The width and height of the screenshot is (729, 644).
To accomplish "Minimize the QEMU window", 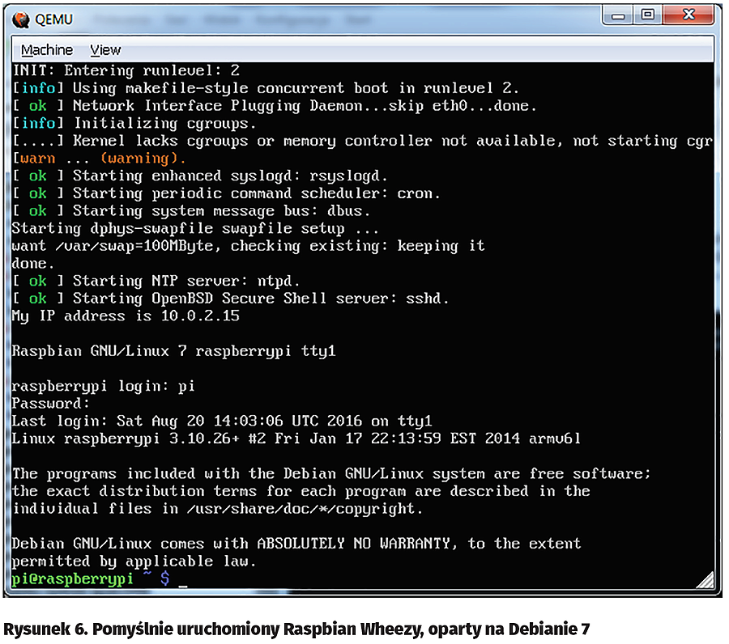I will [621, 15].
